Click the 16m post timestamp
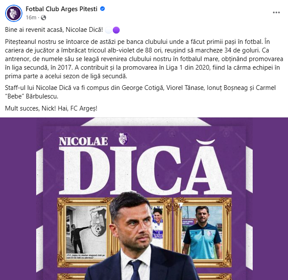This screenshot has width=288, height=280. (31, 18)
